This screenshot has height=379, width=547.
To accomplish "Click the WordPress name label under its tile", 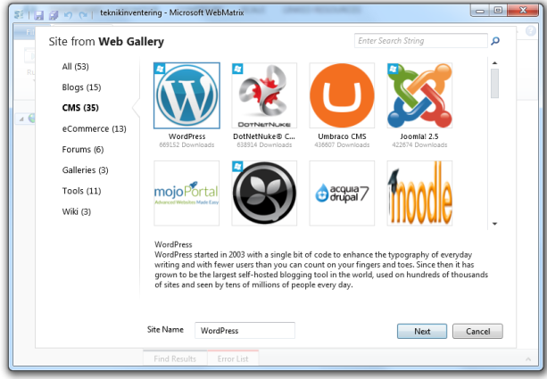I will point(187,136).
